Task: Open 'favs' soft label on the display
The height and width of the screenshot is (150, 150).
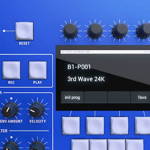Action: (x=141, y=97)
